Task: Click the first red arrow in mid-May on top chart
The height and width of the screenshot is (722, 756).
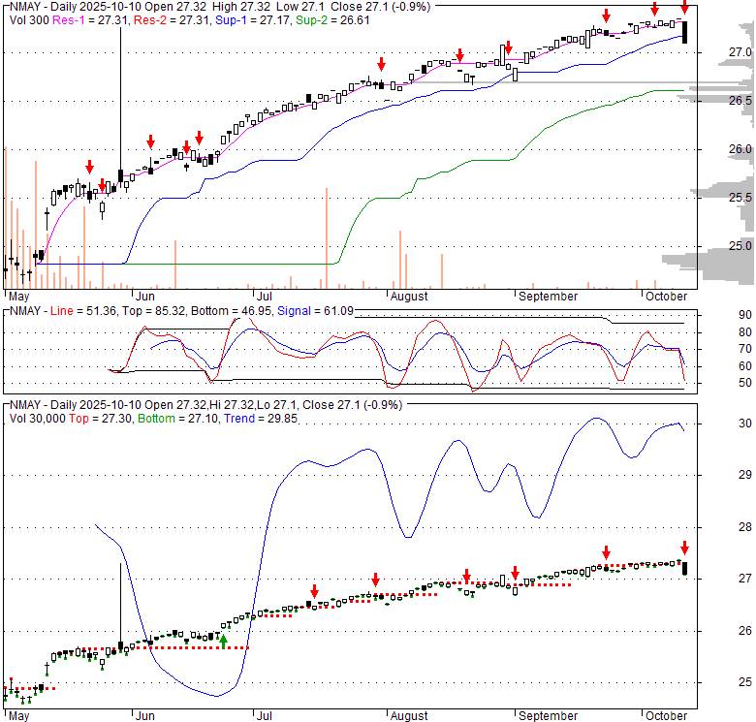Action: 89,167
